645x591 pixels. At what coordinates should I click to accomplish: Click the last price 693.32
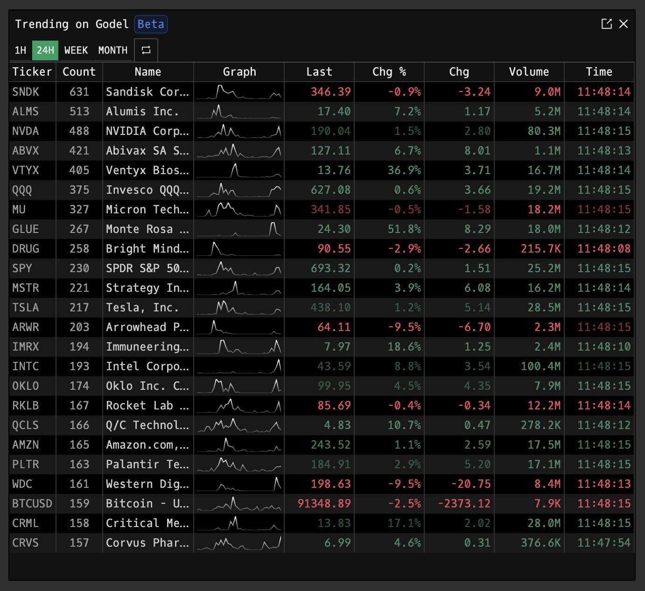click(331, 268)
